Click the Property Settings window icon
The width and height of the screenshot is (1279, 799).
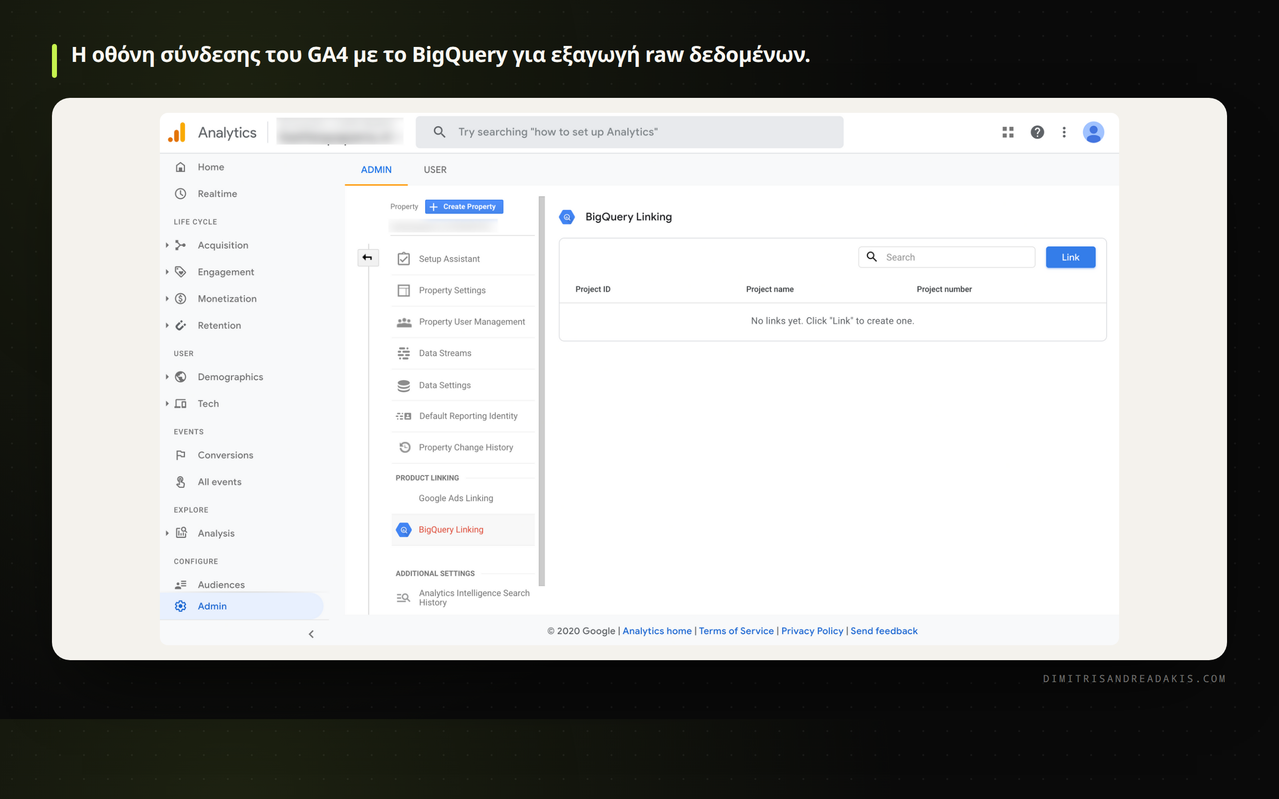tap(404, 290)
